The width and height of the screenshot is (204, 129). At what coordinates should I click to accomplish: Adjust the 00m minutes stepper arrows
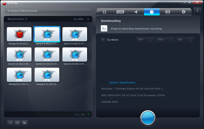(171, 40)
